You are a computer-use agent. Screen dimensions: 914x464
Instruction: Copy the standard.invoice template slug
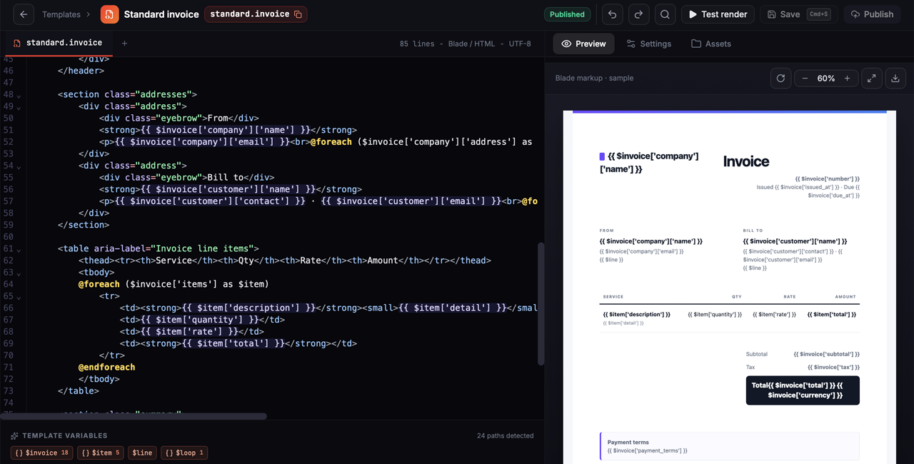(298, 14)
